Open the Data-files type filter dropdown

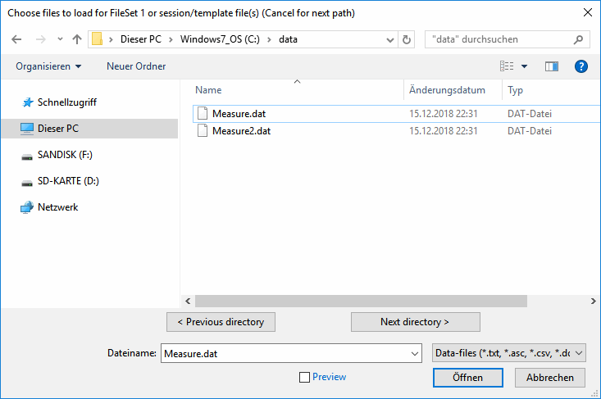(508, 353)
